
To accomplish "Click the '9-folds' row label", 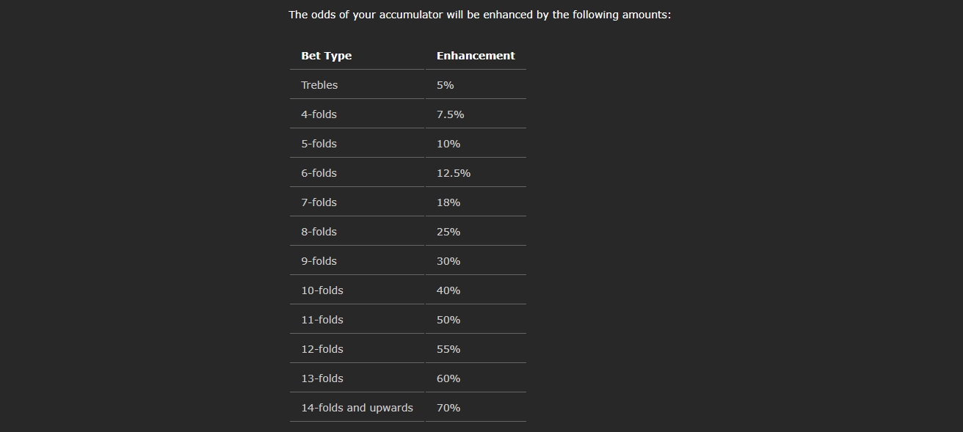I will point(357,261).
